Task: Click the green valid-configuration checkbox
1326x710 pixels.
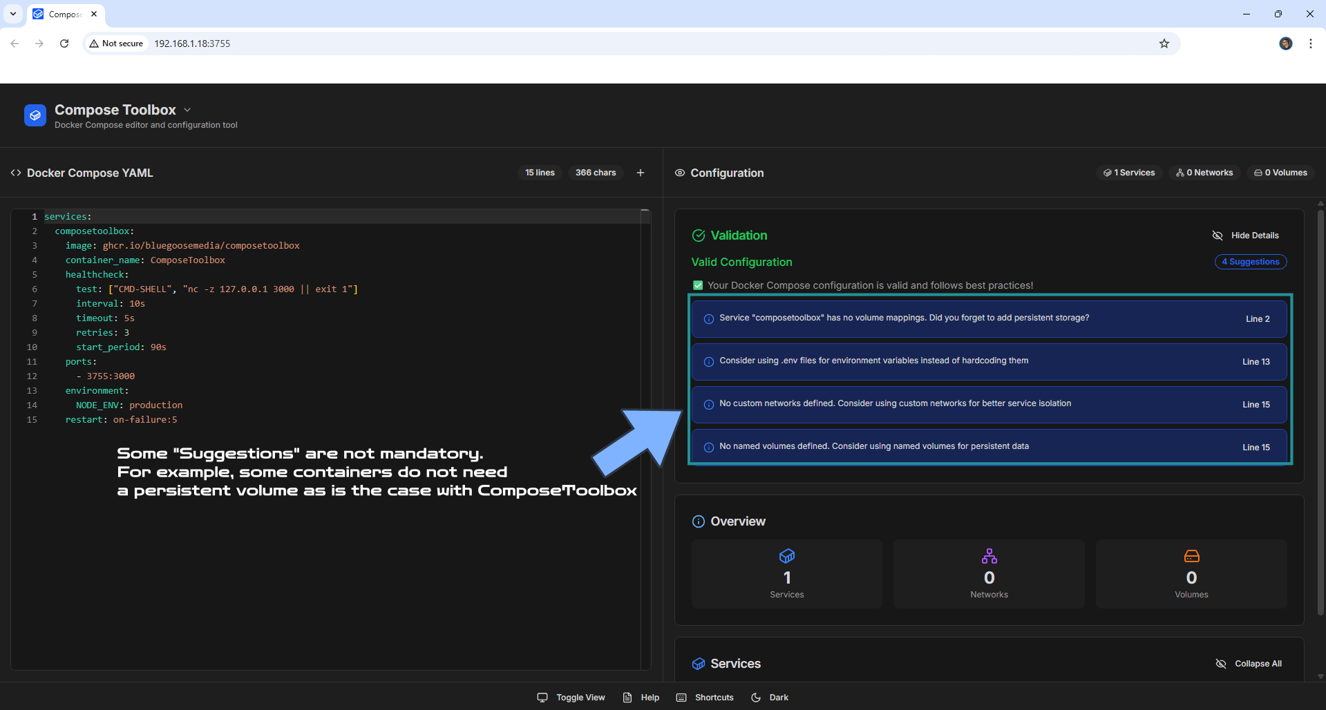Action: click(x=698, y=285)
